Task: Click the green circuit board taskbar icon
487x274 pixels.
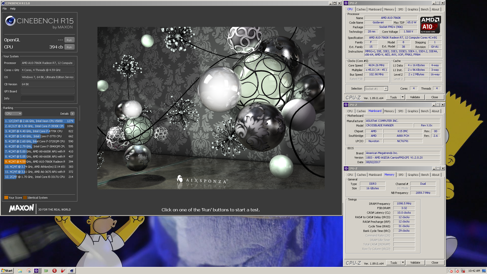Action: tap(46, 271)
